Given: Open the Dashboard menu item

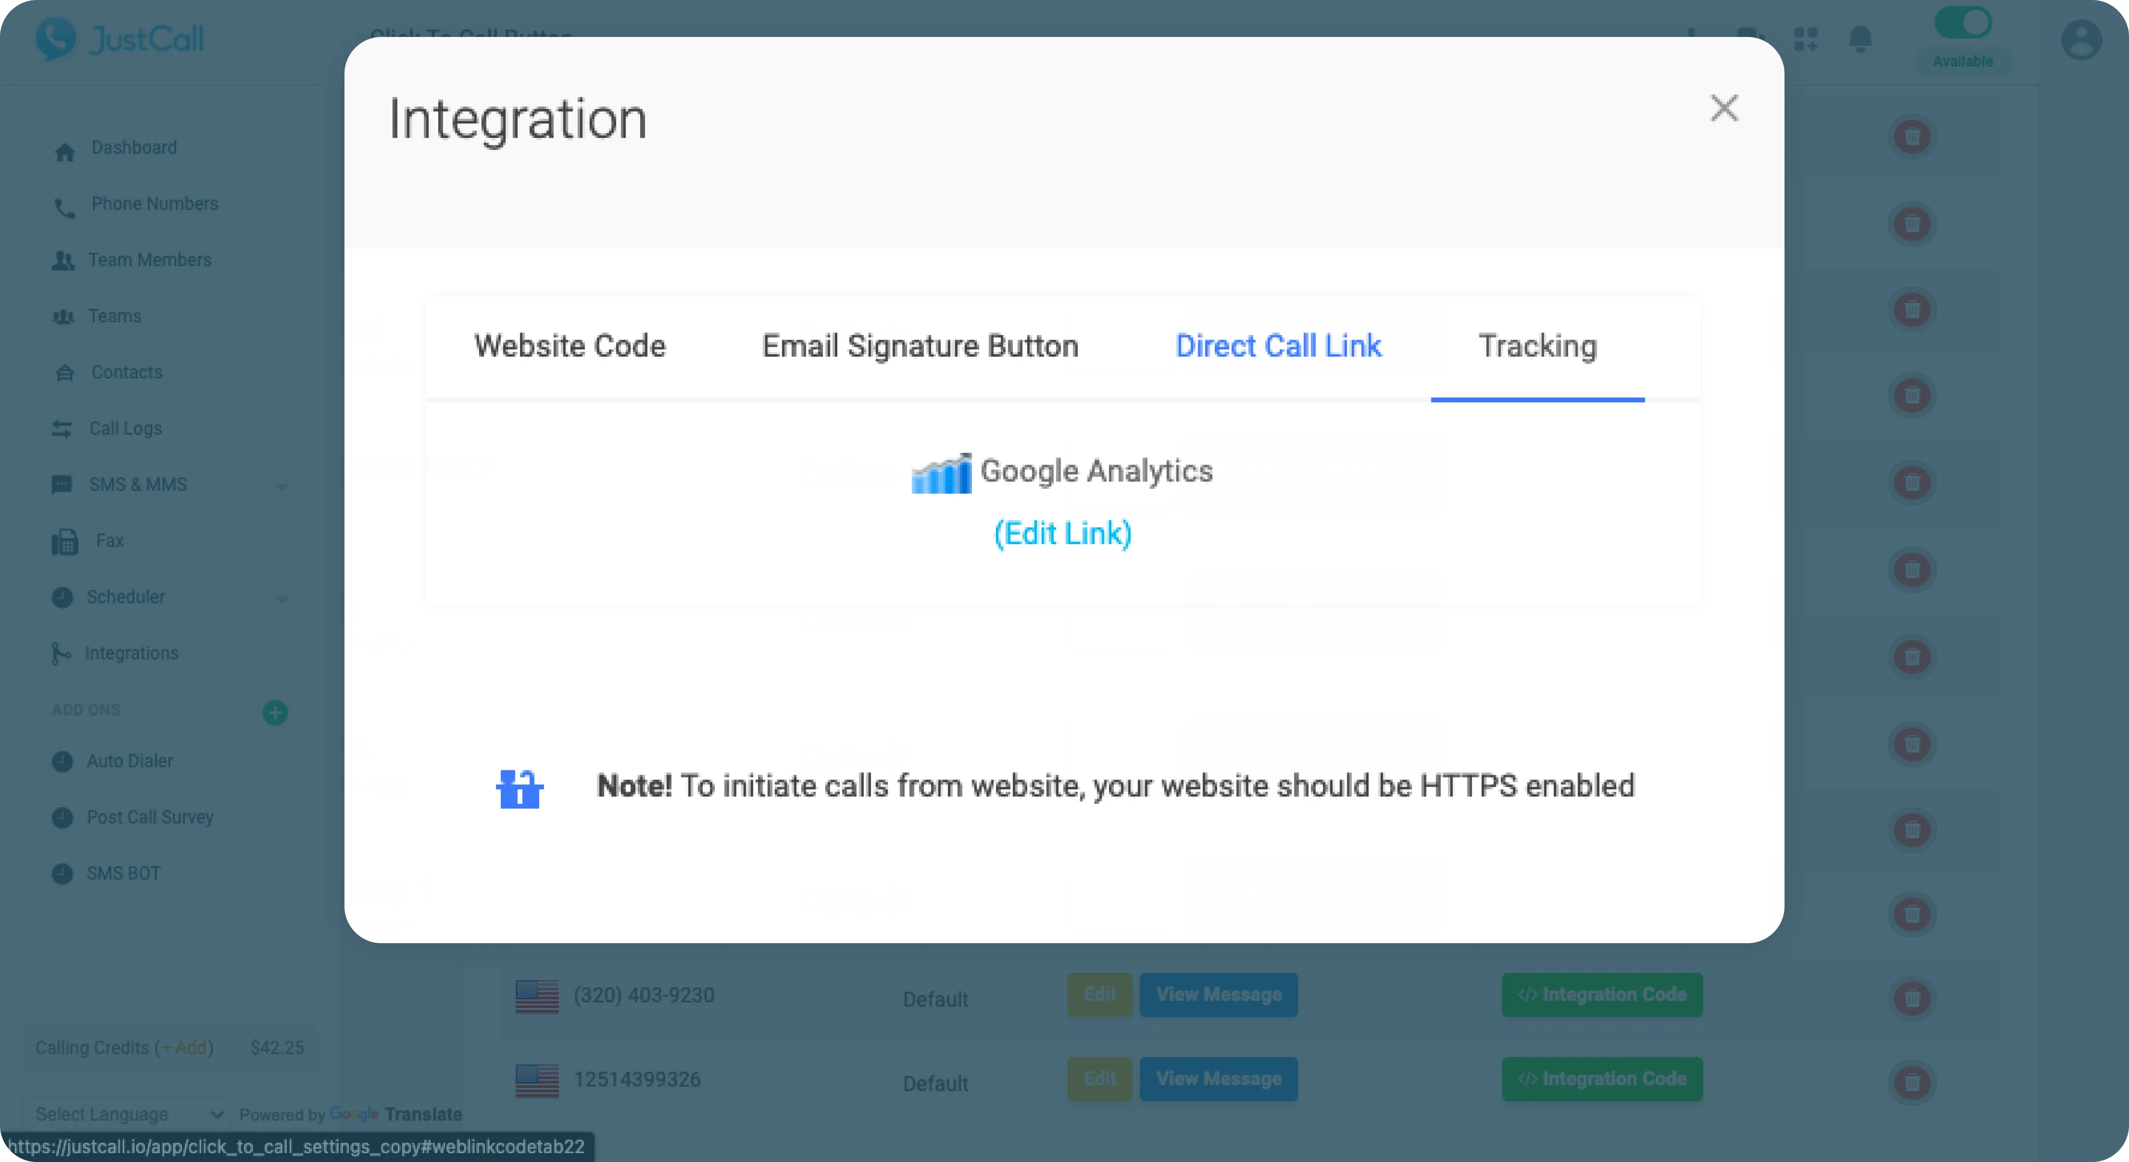Looking at the screenshot, I should click(x=135, y=147).
